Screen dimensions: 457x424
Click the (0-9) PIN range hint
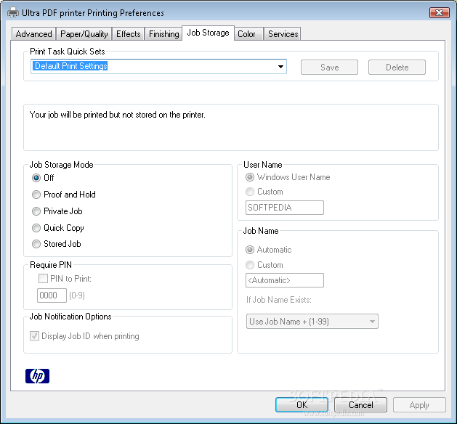[x=77, y=295]
